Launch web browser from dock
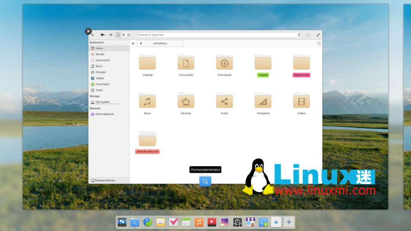Viewport: 411px width, 231px height. point(148,222)
